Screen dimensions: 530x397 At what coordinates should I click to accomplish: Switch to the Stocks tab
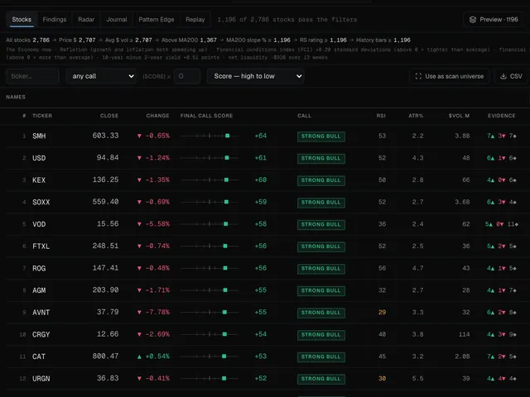tap(22, 20)
